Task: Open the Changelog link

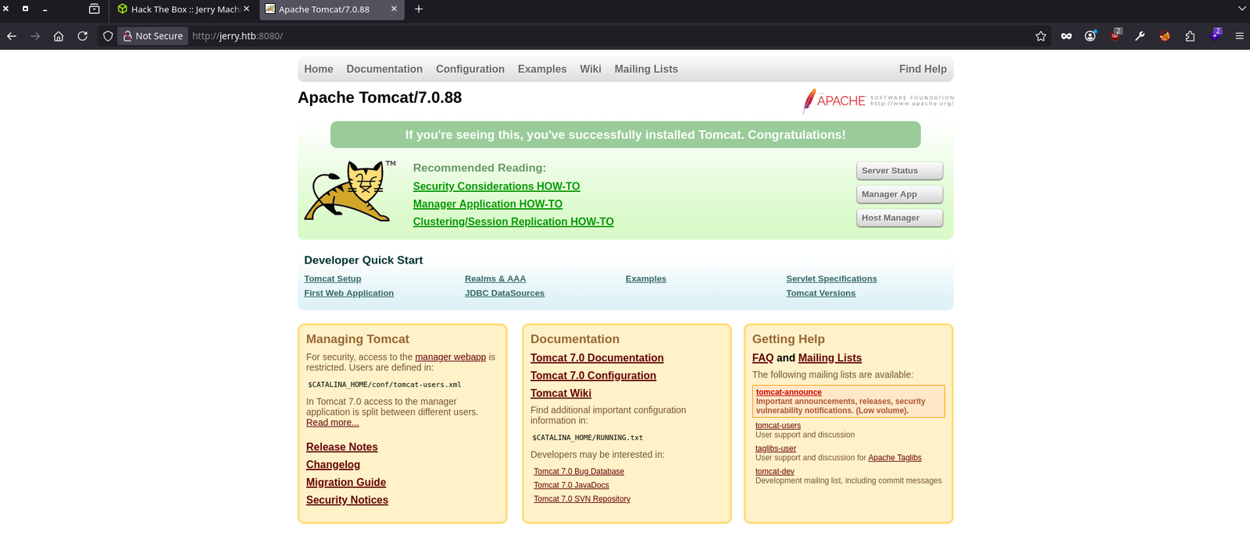Action: click(334, 465)
